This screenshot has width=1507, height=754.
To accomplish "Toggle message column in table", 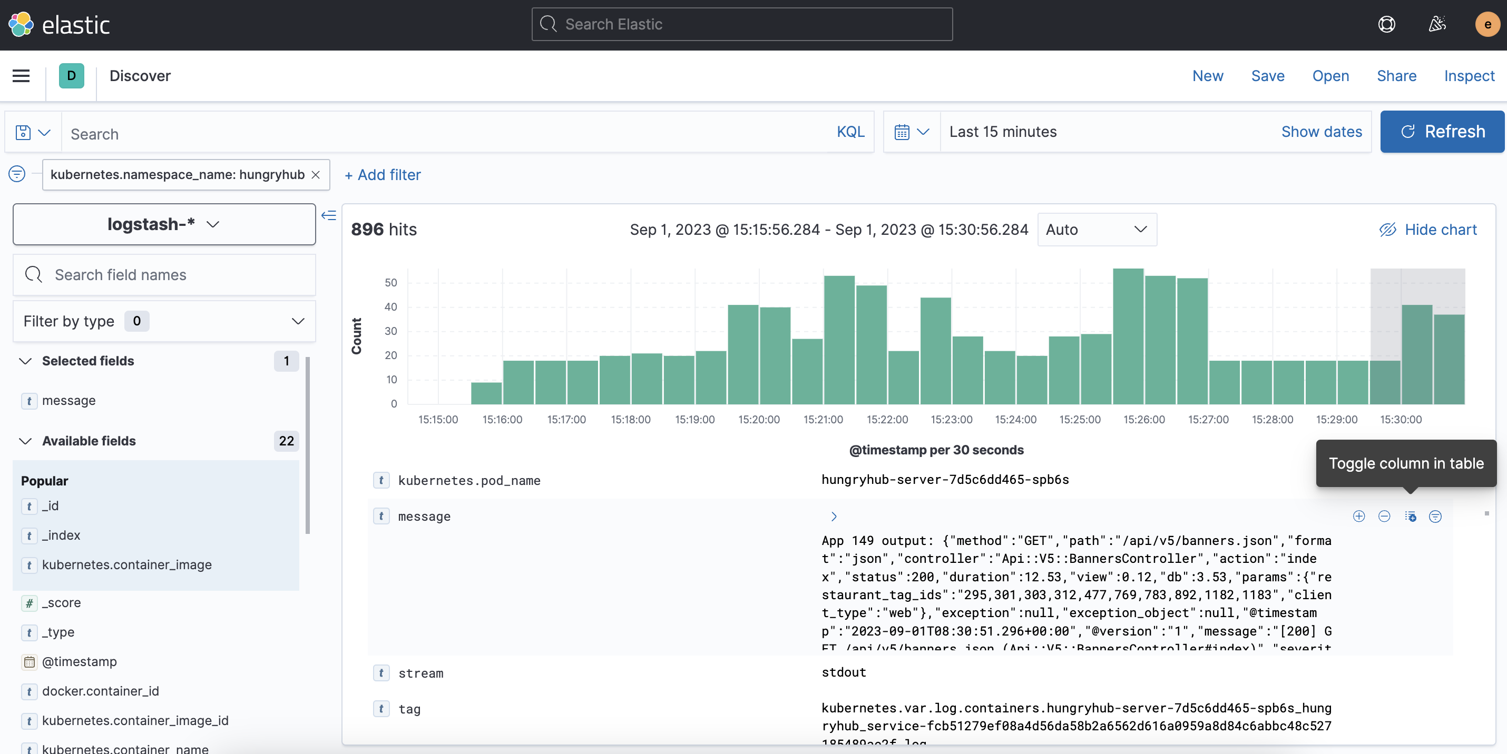I will (x=1411, y=516).
